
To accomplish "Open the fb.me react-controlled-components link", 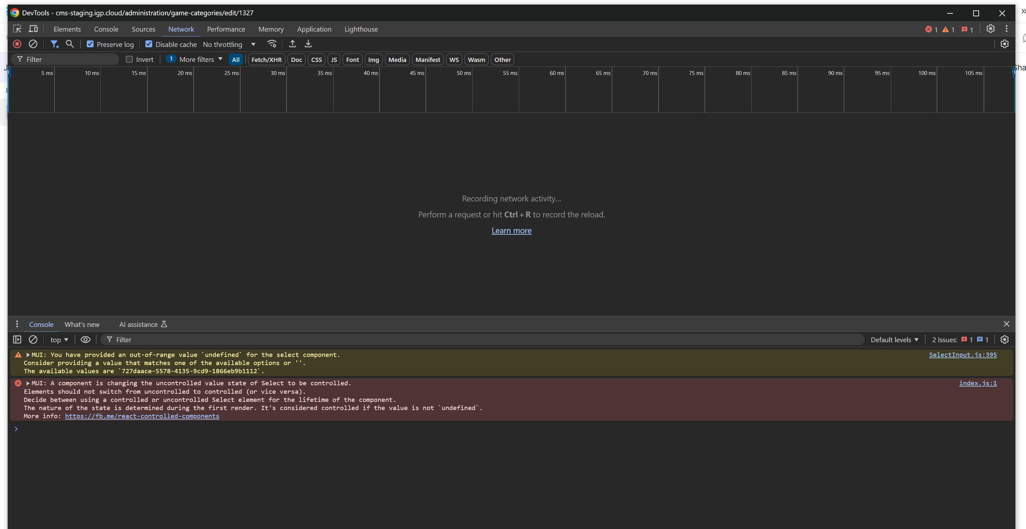I will click(x=142, y=416).
